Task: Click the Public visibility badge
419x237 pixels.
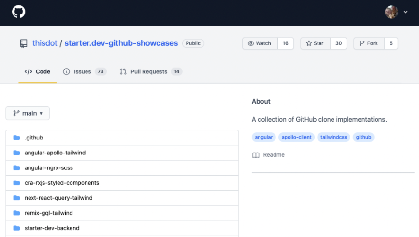Action: coord(193,43)
